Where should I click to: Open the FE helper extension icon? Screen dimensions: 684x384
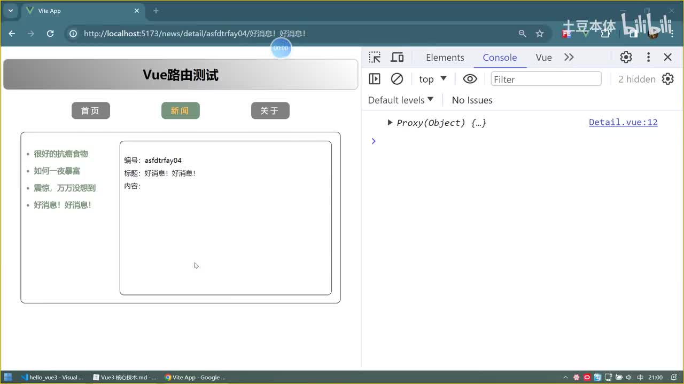567,34
